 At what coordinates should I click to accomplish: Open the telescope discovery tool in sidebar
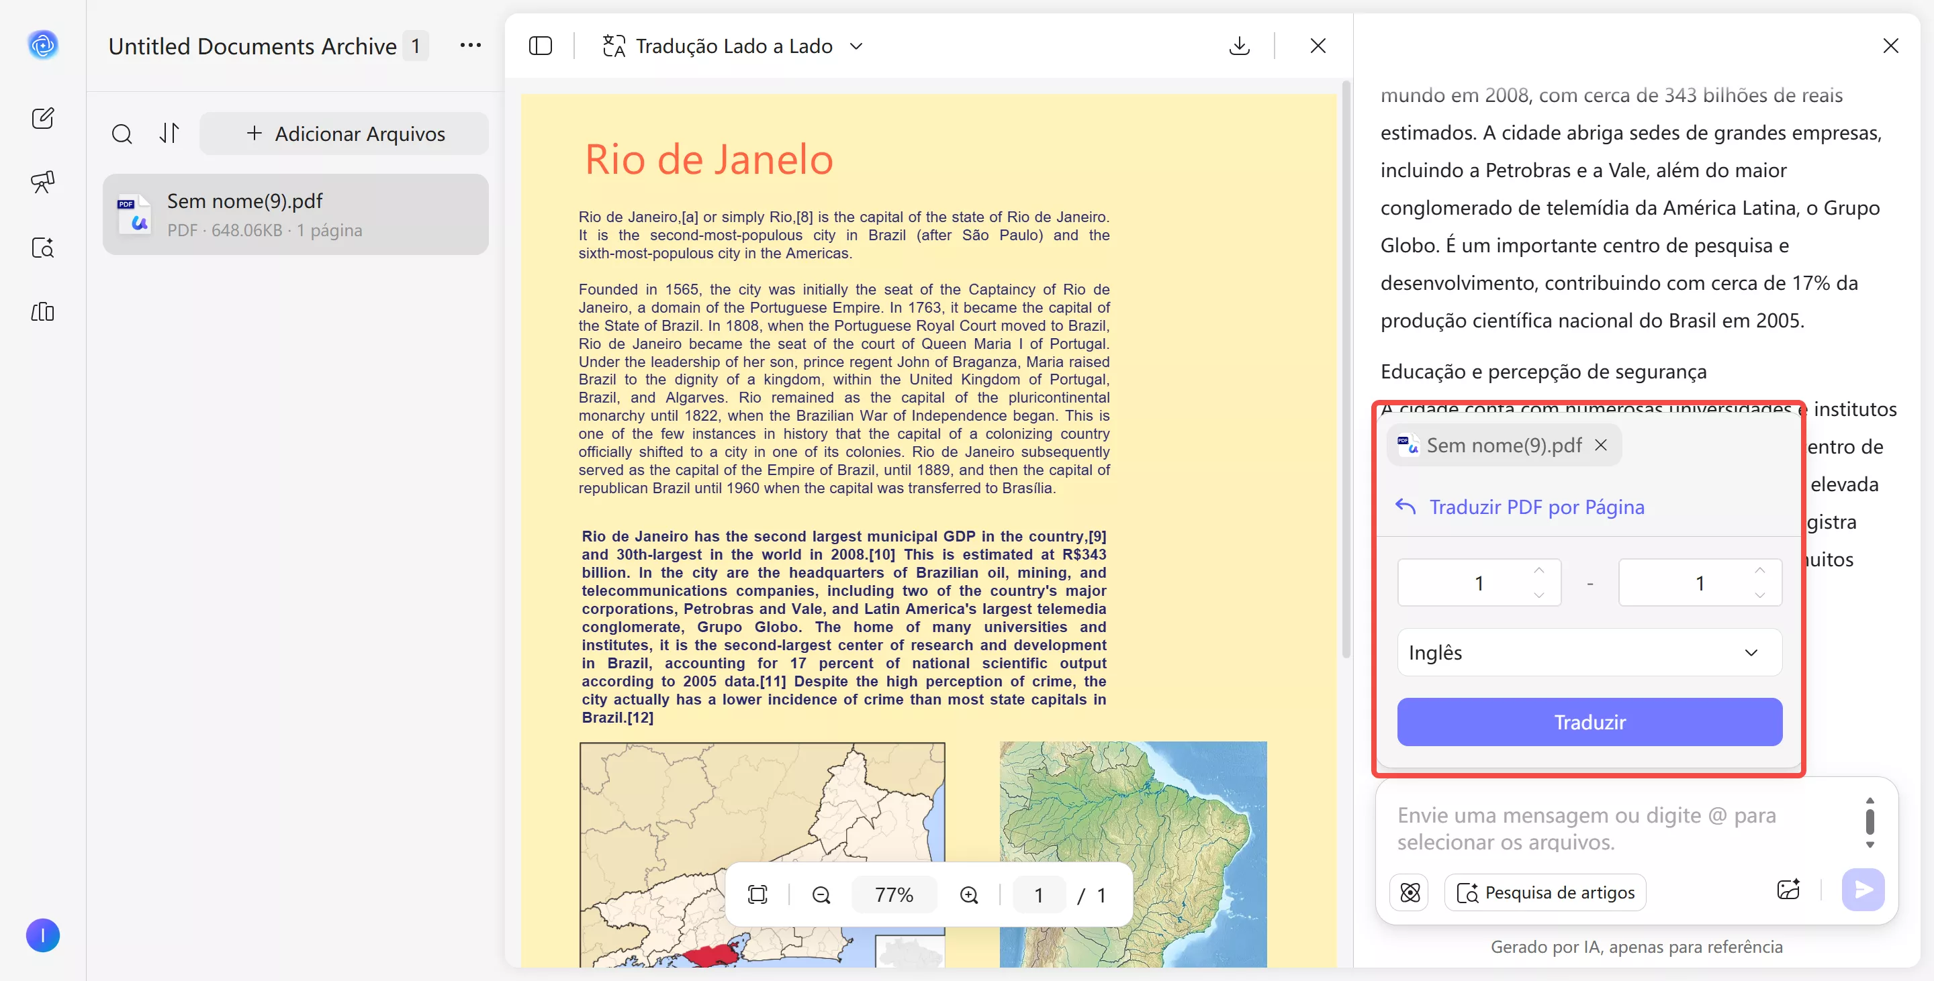[43, 181]
